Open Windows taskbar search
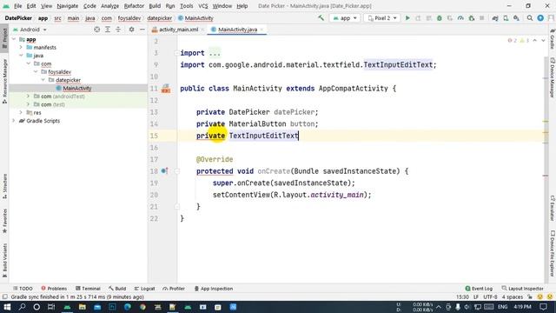Screen dimensions: 556x313 (22, 307)
